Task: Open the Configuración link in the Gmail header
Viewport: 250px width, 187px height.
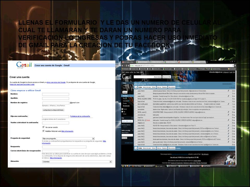Action: point(226,72)
